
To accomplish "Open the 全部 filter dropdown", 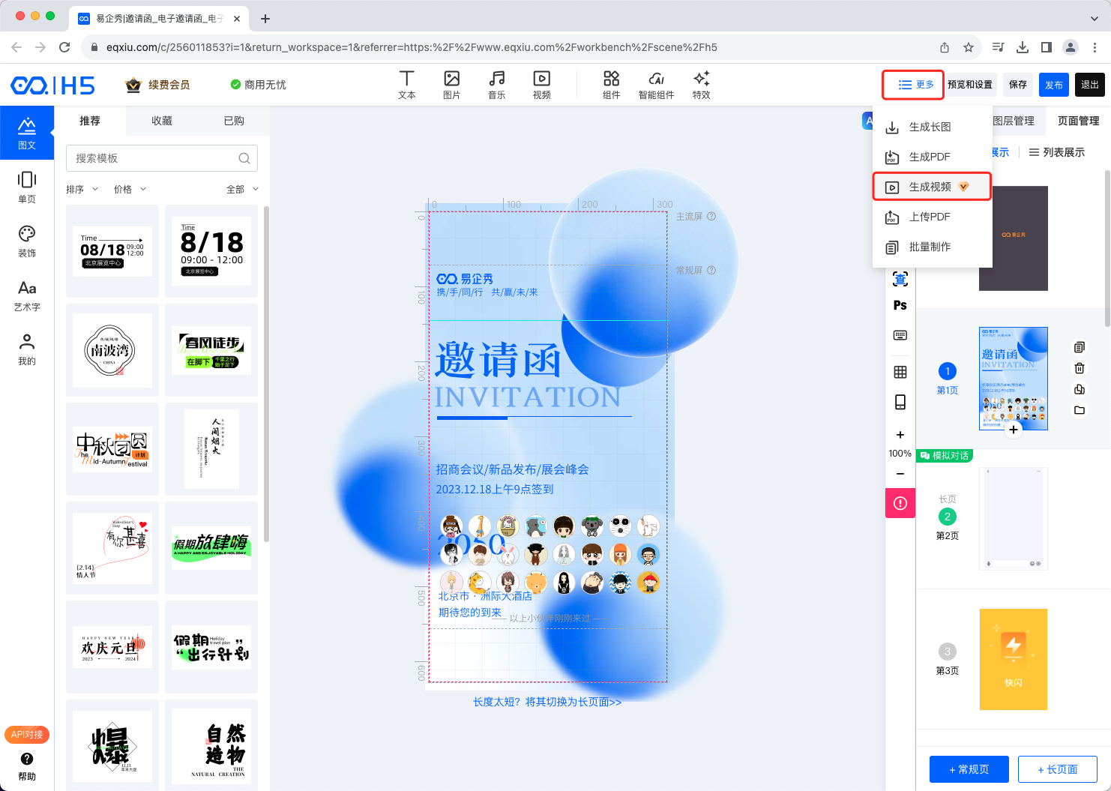I will (x=242, y=189).
